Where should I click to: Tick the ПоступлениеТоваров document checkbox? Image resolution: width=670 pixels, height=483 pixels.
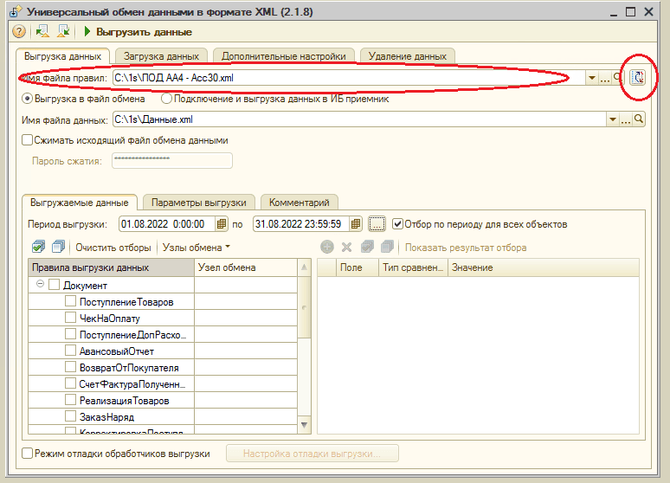tap(71, 302)
